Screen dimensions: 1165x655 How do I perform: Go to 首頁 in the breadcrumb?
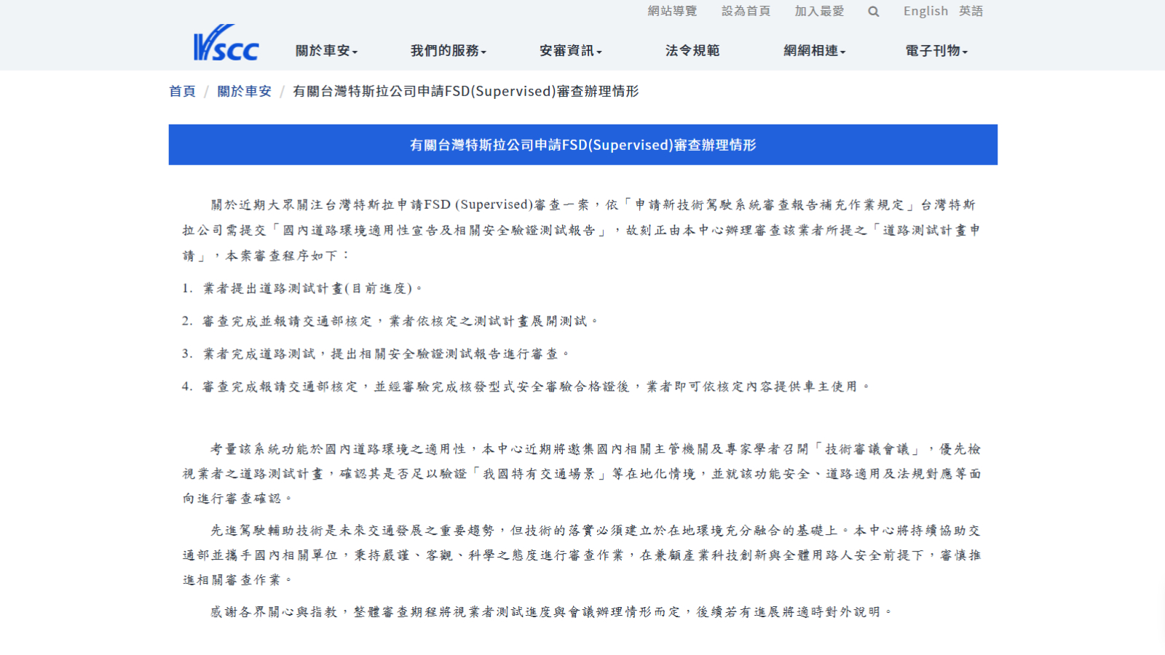[182, 91]
